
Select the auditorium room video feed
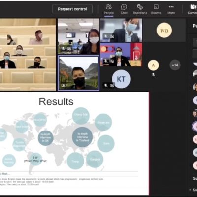tap(28, 55)
